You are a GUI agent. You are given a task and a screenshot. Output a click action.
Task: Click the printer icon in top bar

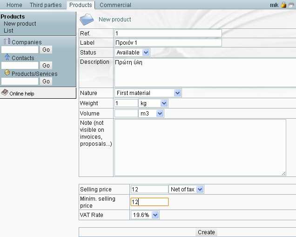tap(292, 5)
